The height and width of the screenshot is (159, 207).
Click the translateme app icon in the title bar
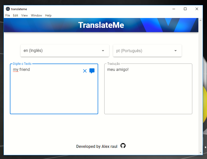(8, 9)
